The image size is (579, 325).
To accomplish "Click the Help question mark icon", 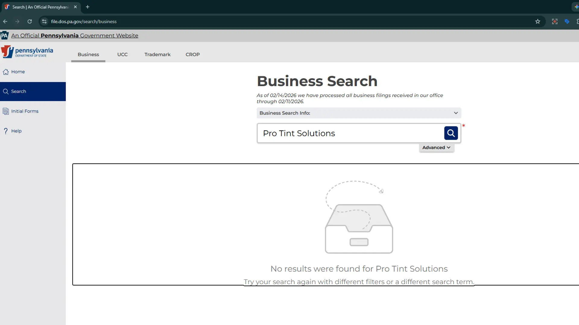I will tap(6, 131).
